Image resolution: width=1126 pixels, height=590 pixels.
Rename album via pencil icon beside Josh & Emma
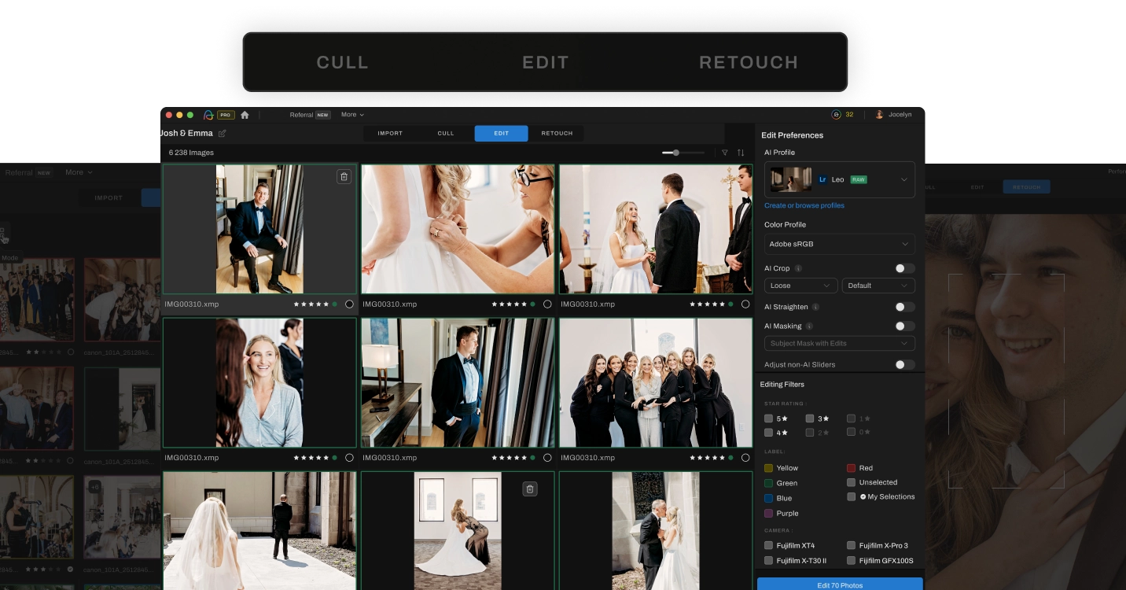[223, 134]
